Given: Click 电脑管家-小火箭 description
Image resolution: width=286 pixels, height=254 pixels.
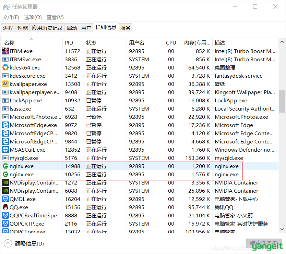Looking at the screenshot, I should [234, 216].
